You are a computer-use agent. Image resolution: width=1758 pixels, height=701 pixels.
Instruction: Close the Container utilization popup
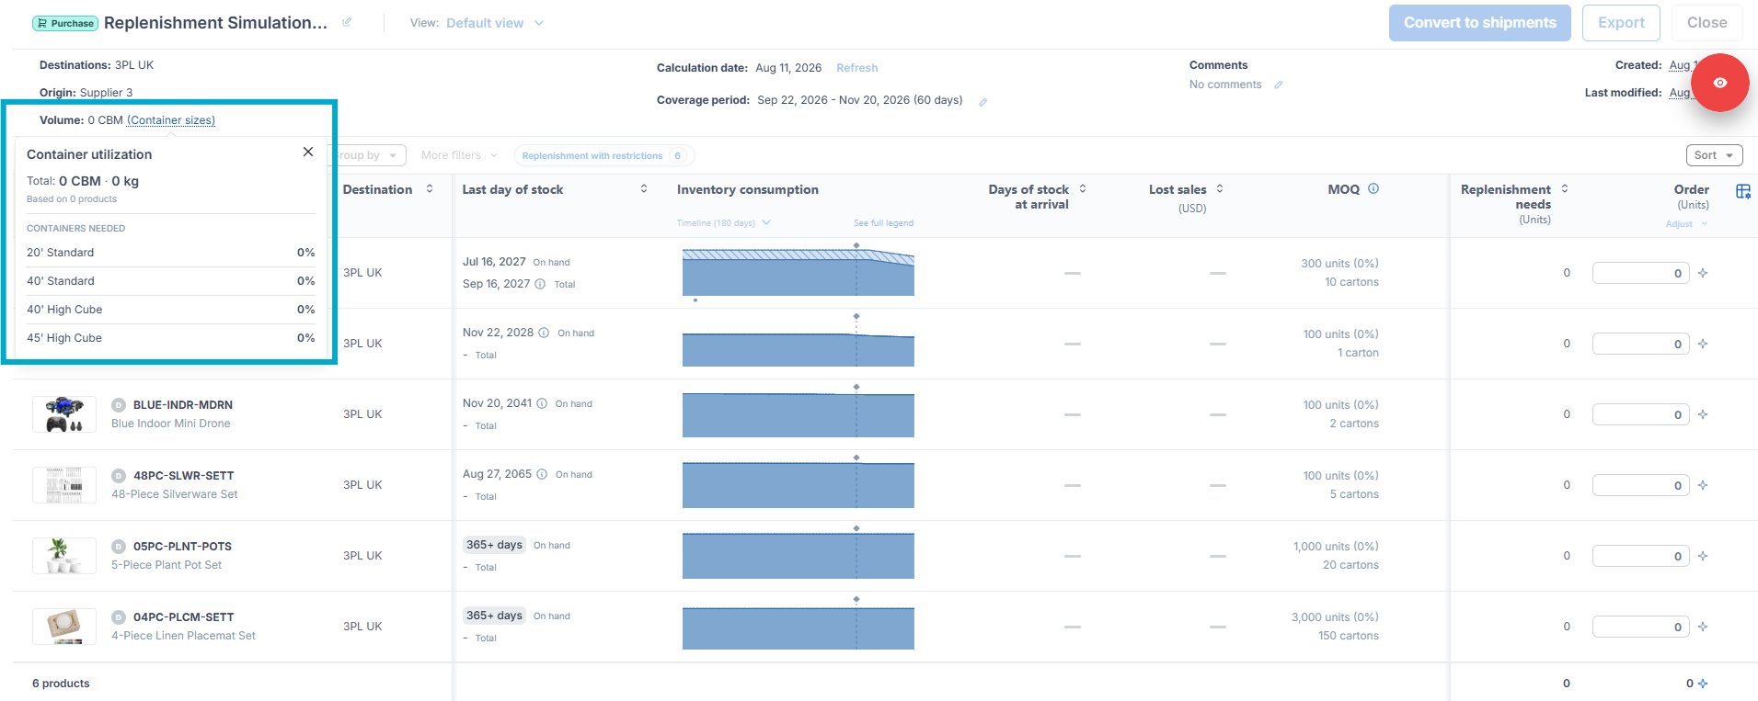(308, 152)
